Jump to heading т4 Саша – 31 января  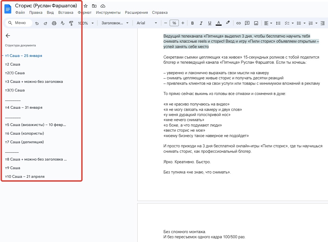(24, 107)
